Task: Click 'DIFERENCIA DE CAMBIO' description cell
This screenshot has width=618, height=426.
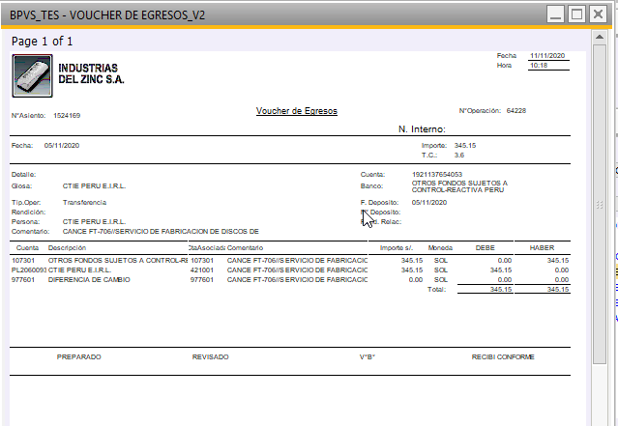Action: [x=89, y=280]
